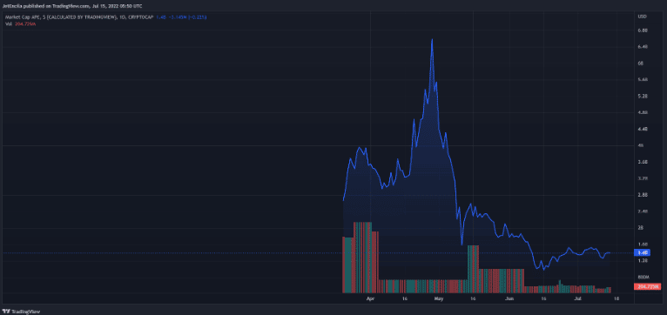This screenshot has height=315, width=667.
Task: Click the 6.4B price axis label
Action: 643,47
